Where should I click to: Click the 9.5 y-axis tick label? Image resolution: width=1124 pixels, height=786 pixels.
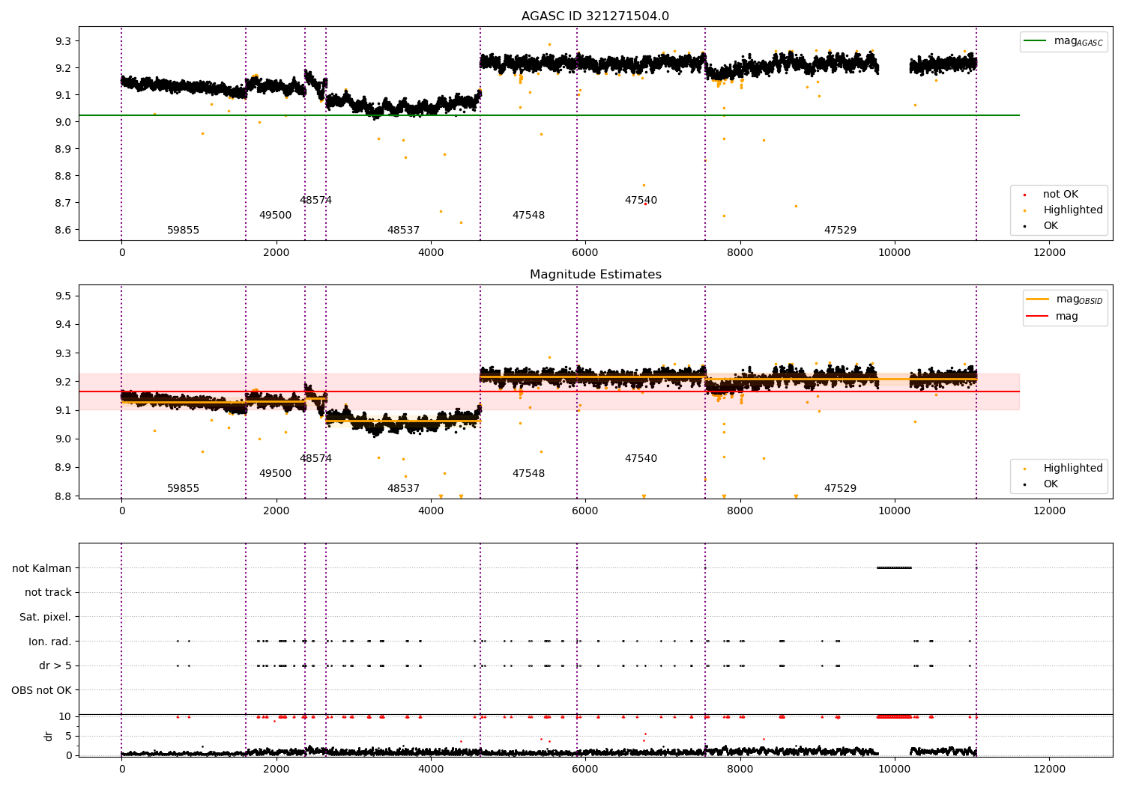click(x=64, y=296)
